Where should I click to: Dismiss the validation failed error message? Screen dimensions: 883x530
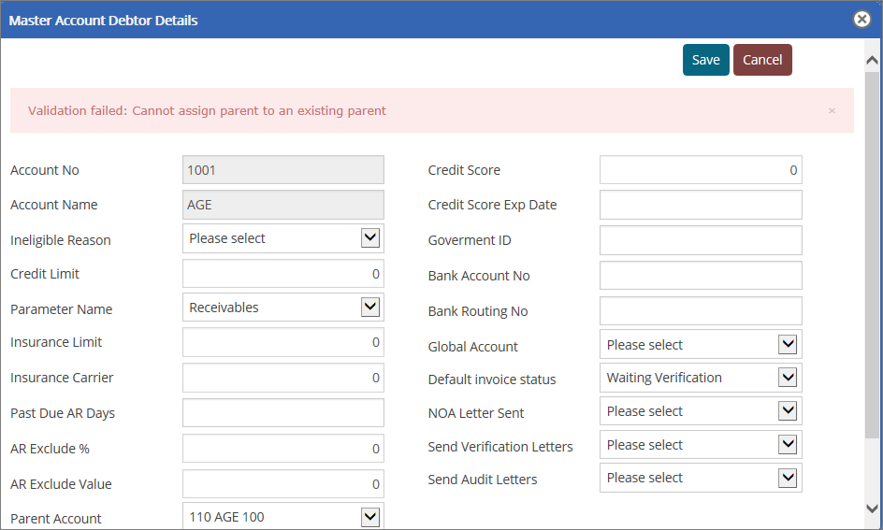832,110
